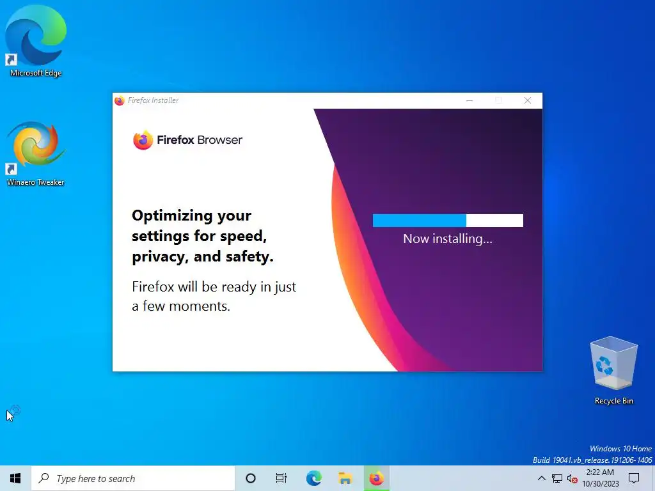The width and height of the screenshot is (655, 491).
Task: Launch Microsoft Edge from the taskbar
Action: point(313,478)
